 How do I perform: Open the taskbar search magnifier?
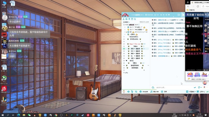(8, 115)
